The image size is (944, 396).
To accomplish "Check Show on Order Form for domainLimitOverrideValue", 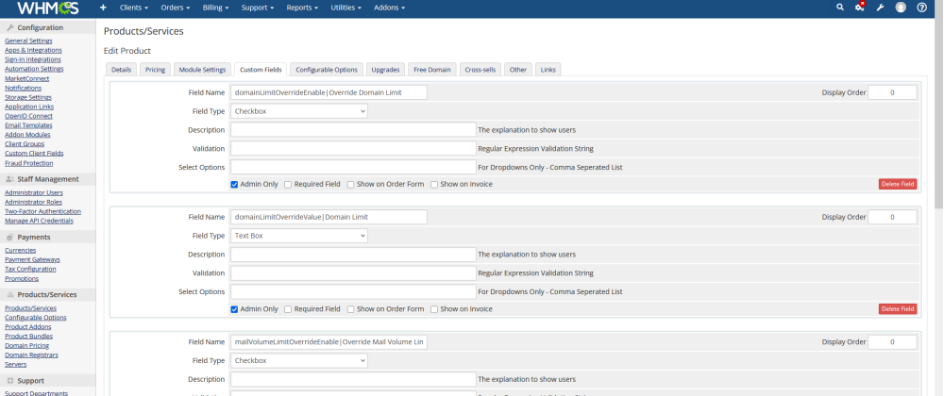I will [x=350, y=309].
